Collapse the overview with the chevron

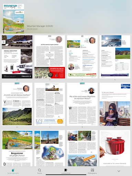tap(119, 171)
